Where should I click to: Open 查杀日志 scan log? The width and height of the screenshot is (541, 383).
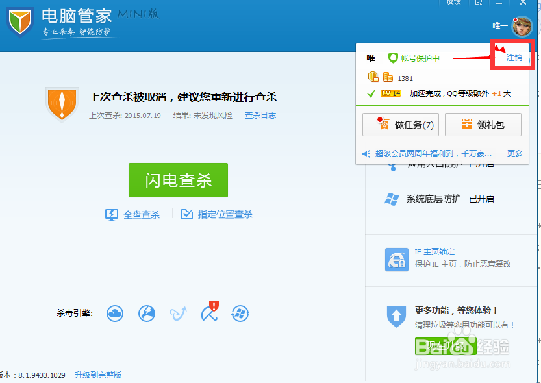tap(260, 115)
